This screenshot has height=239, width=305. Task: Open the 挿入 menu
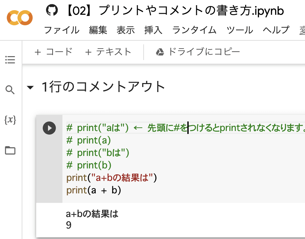(153, 30)
